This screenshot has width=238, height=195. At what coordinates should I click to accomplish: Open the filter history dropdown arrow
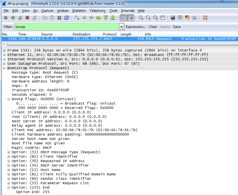(x=121, y=27)
